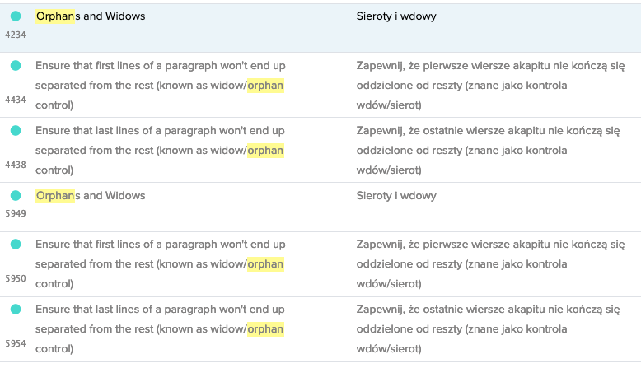The image size is (641, 382).
Task: Click 'Sieroty i wdowy' translation in row 5949
Action: coord(396,196)
